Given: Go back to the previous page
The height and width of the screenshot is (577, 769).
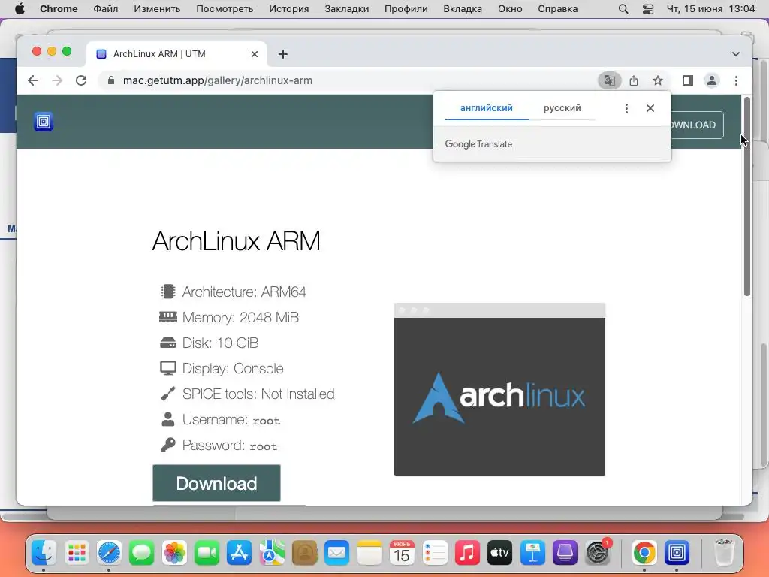Looking at the screenshot, I should pos(33,80).
